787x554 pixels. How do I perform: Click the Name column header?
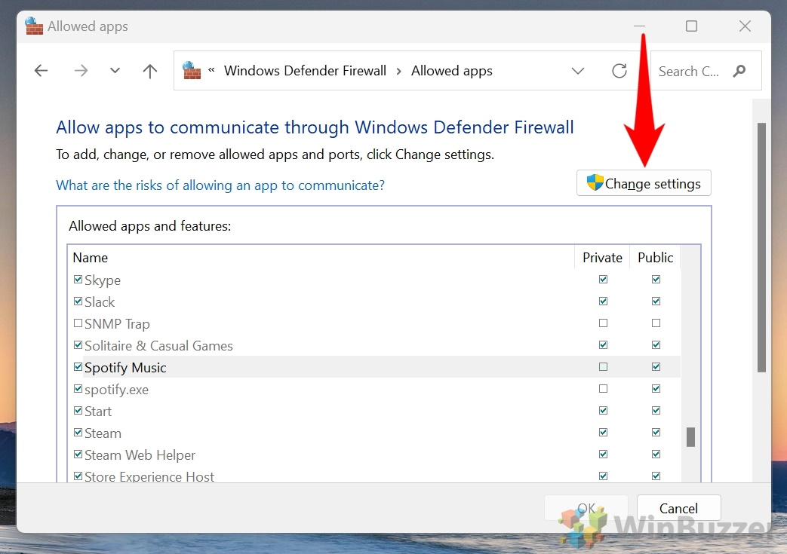[321, 258]
